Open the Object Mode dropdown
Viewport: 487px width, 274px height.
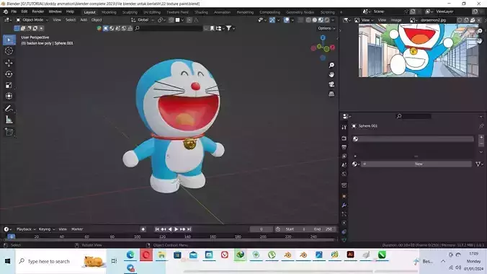pyautogui.click(x=32, y=20)
